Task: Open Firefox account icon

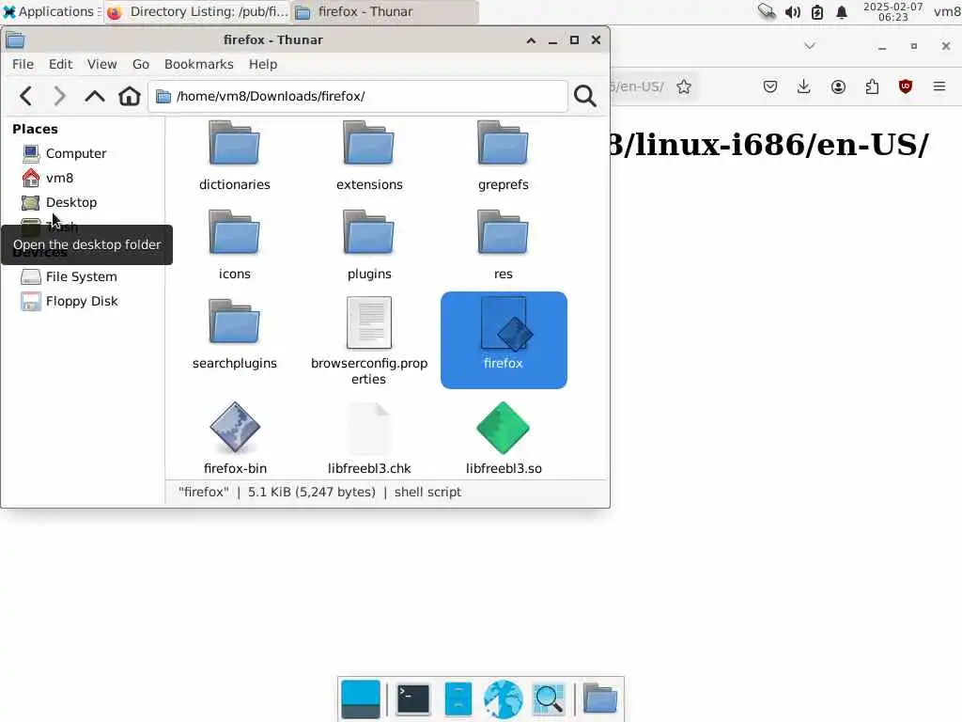Action: coord(838,86)
